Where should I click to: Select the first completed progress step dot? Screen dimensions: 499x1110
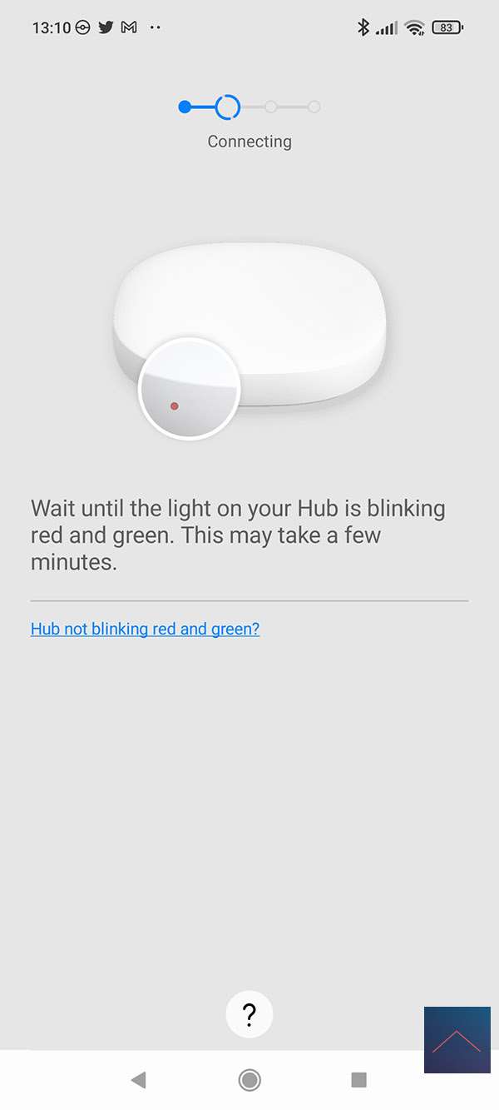pos(185,107)
